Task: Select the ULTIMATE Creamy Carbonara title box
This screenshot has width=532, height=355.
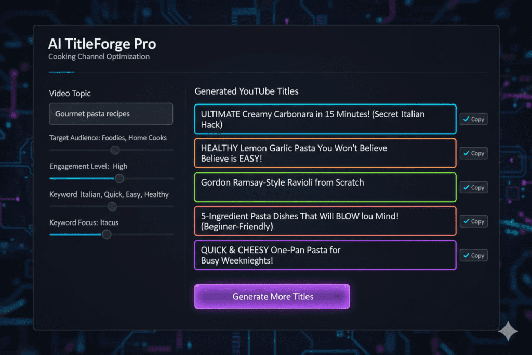Action: coord(325,119)
